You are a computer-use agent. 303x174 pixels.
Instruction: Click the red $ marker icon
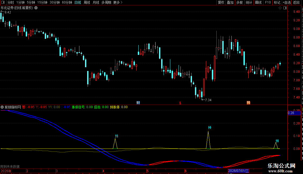pos(180,103)
